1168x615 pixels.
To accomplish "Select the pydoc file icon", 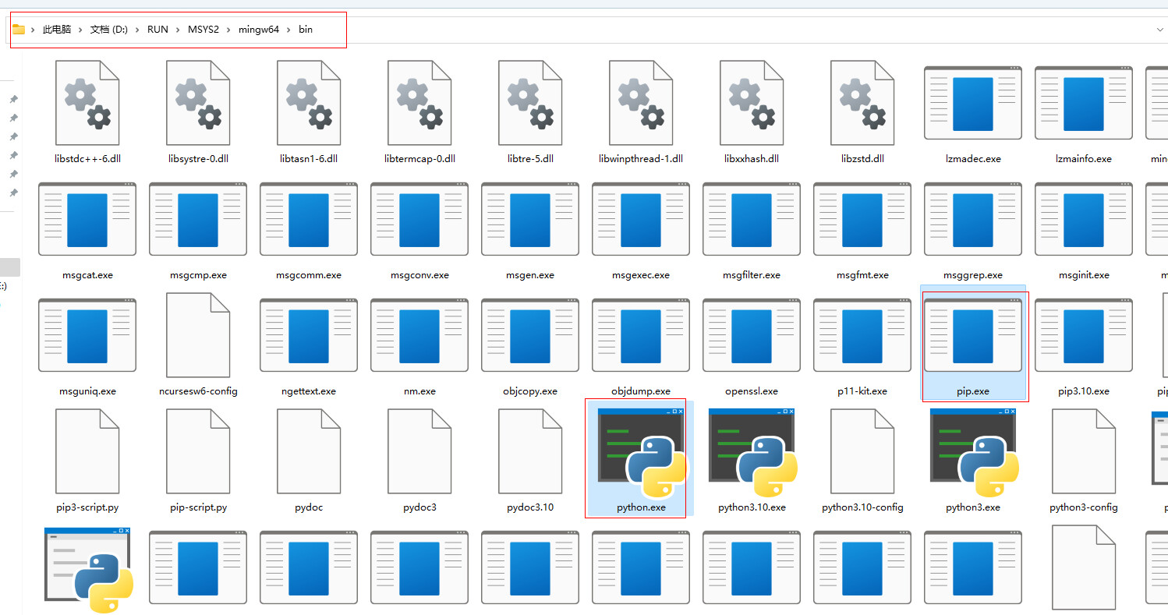I will point(309,451).
